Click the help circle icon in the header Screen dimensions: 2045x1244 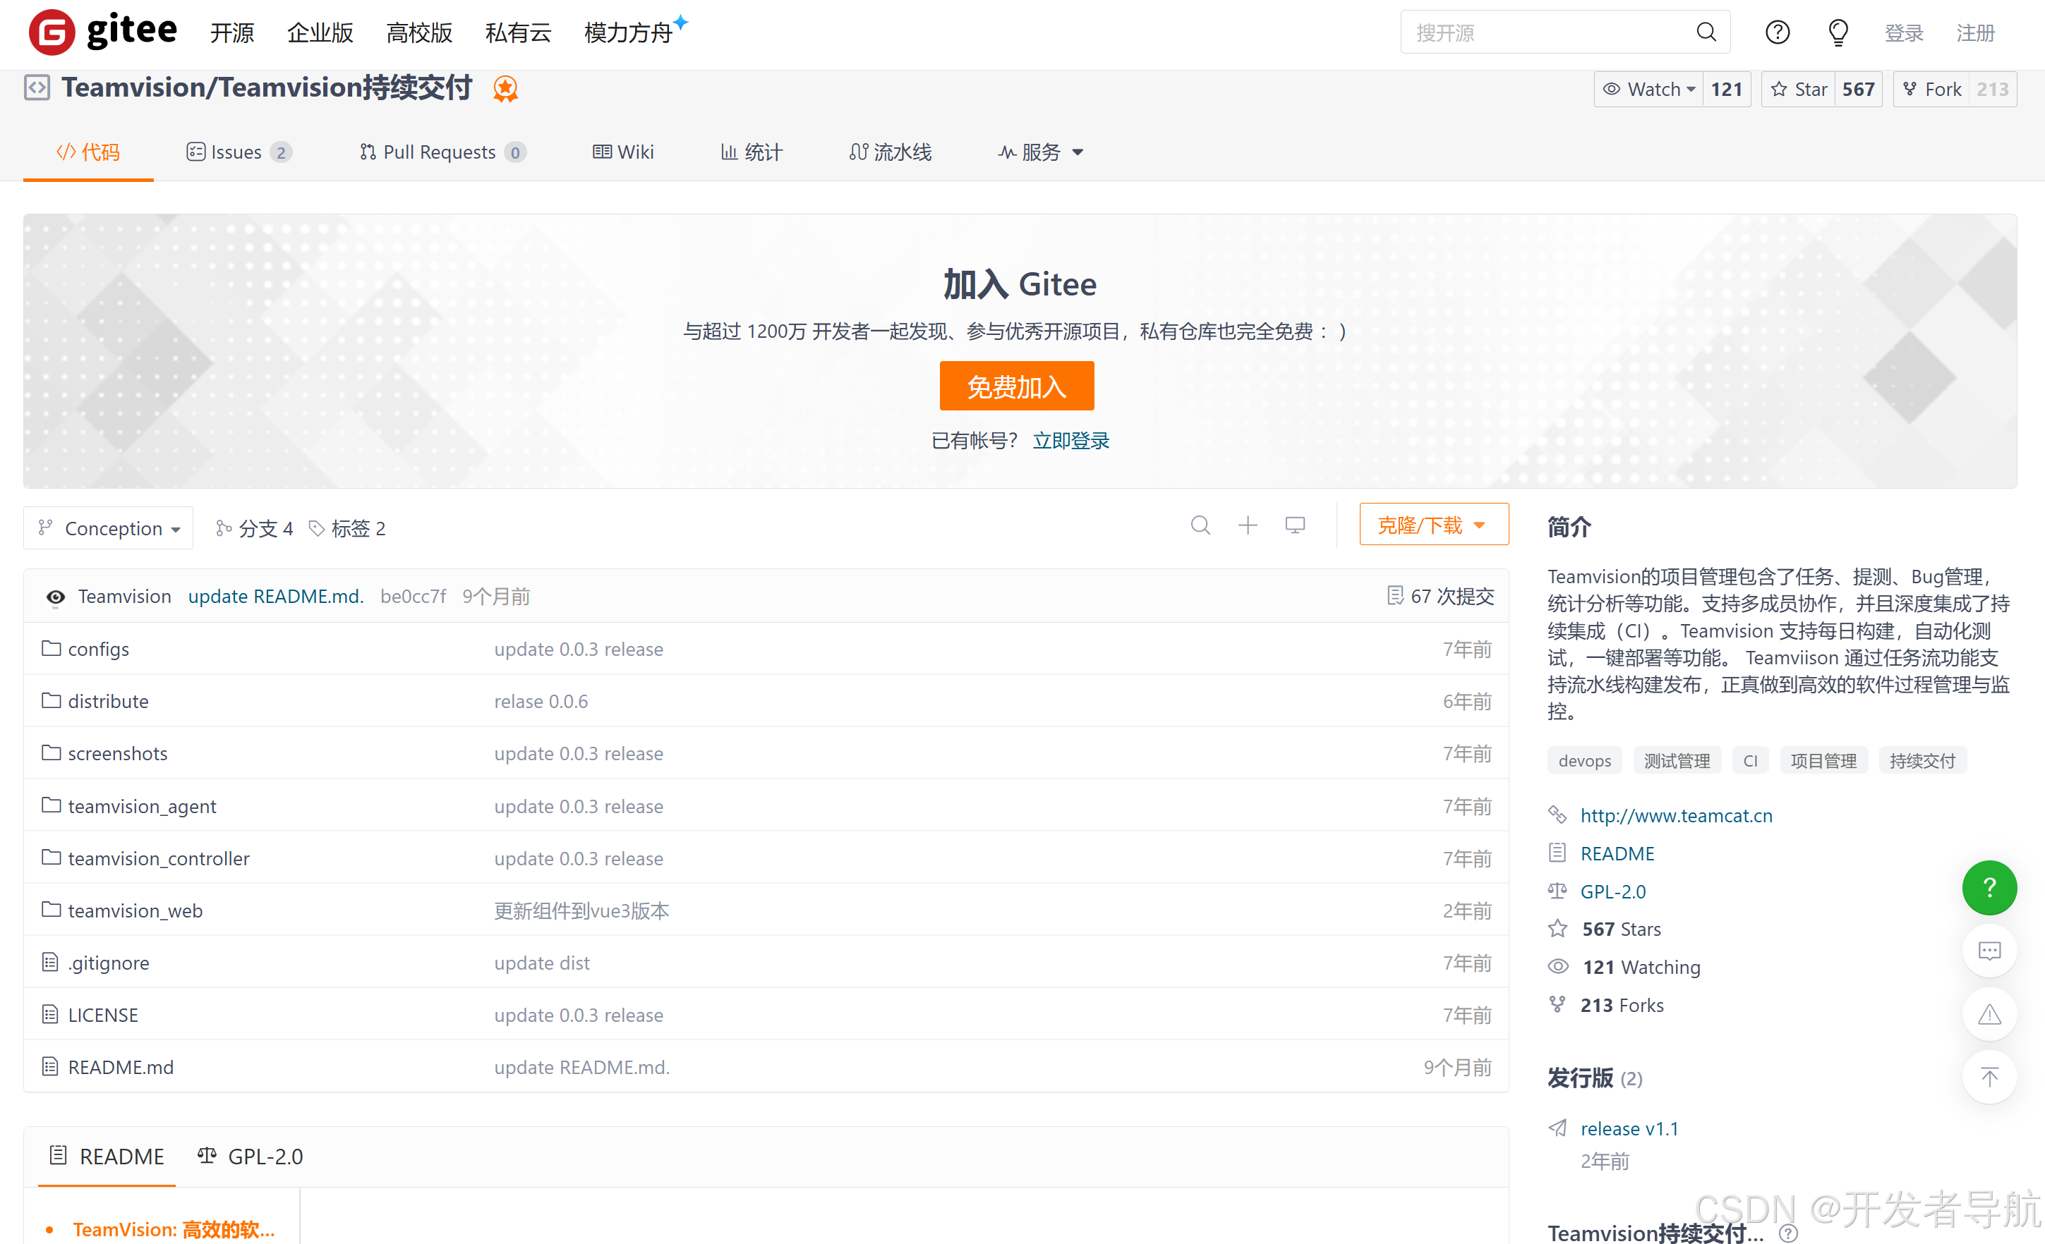(x=1777, y=32)
